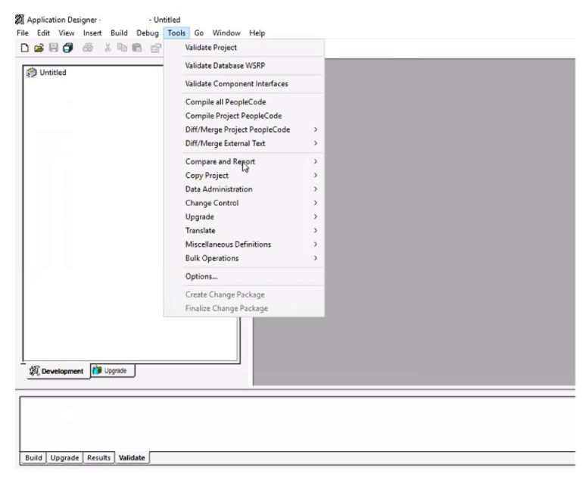Expand the Diff/Merge Project PeopleCode submenu arrow
Screen dimensions: 583x483
pyautogui.click(x=315, y=129)
